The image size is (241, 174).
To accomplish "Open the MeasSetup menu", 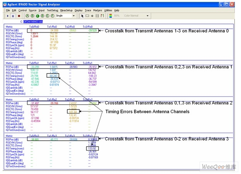I will click(x=66, y=10).
